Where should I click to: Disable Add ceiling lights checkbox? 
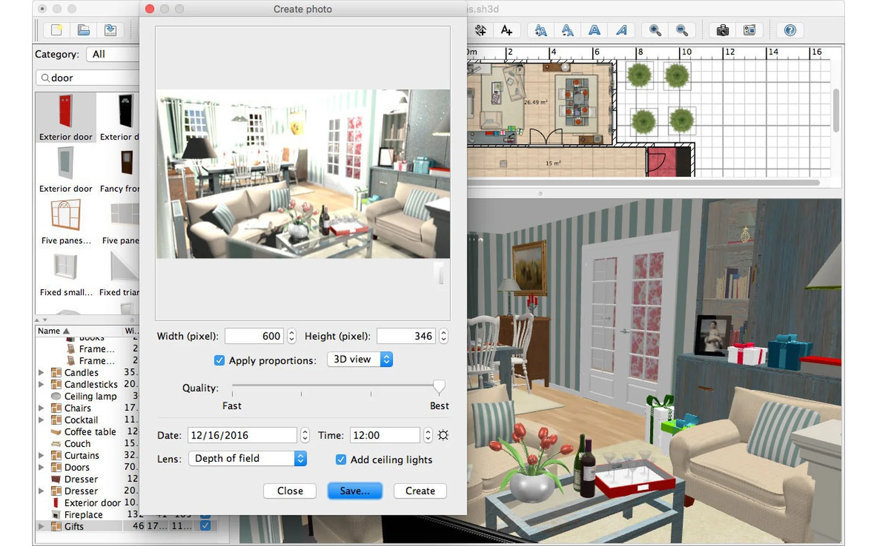point(340,459)
